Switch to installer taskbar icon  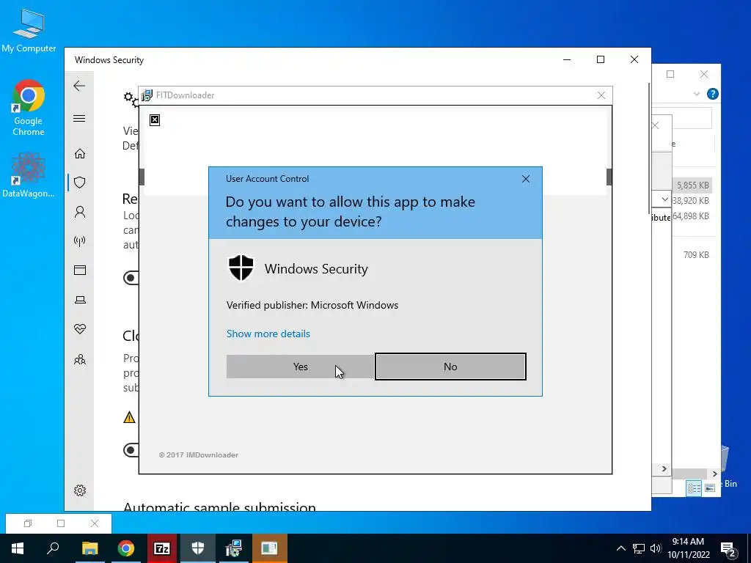(x=234, y=548)
